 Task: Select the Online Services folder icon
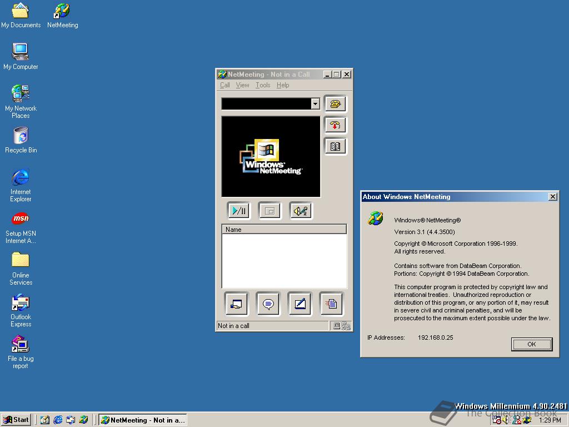coord(21,269)
